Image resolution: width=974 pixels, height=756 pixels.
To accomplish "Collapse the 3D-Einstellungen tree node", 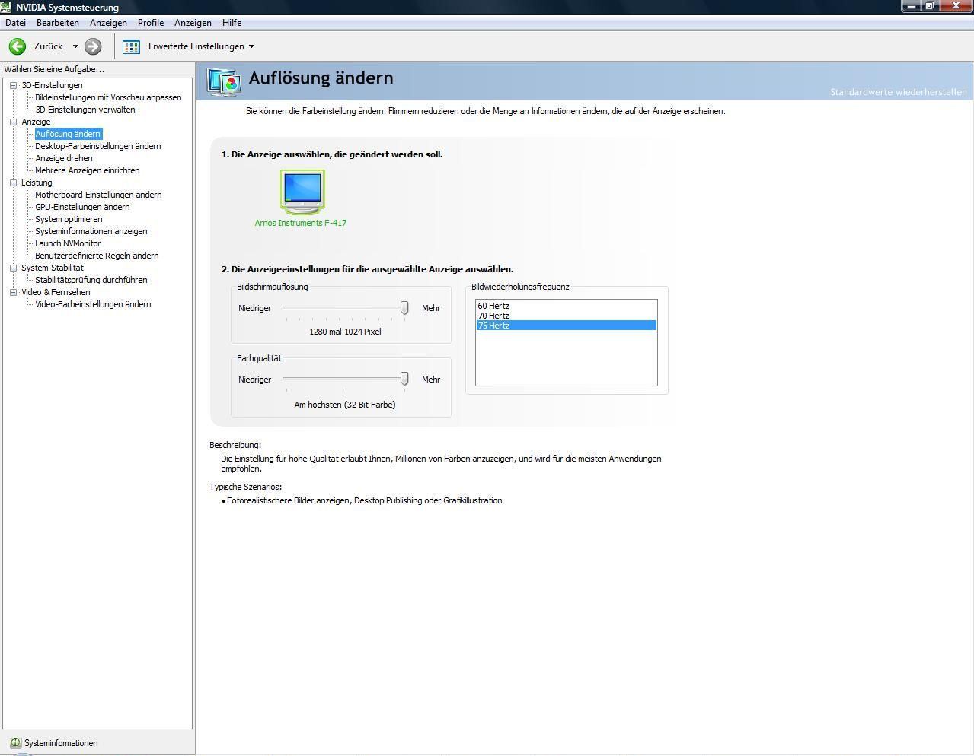I will 13,85.
